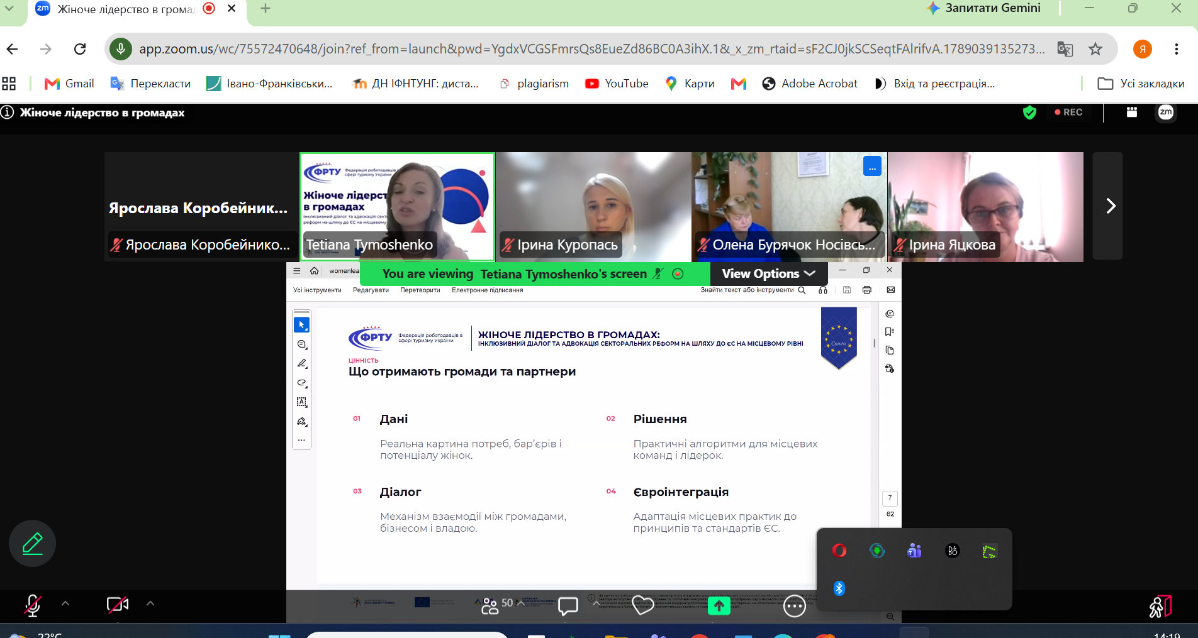Open meeting information icon beside title
Viewport: 1198px width, 638px height.
point(7,113)
